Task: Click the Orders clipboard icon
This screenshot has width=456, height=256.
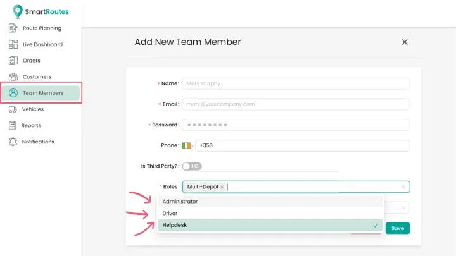Action: click(13, 61)
